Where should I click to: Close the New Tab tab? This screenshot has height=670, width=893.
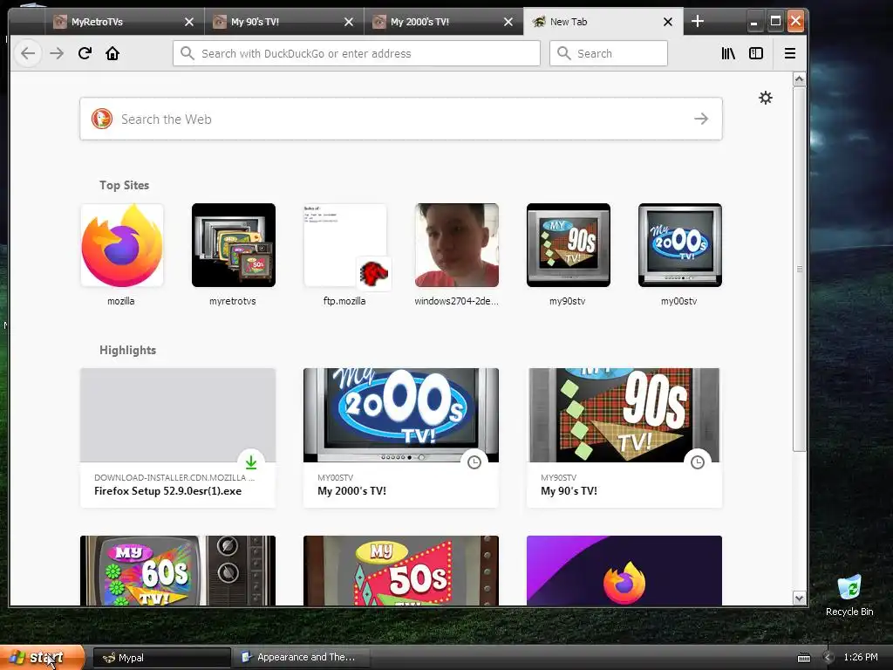tap(668, 22)
